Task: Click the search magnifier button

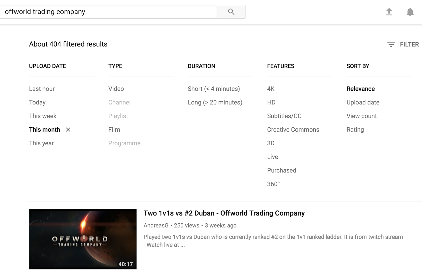Action: pyautogui.click(x=231, y=12)
